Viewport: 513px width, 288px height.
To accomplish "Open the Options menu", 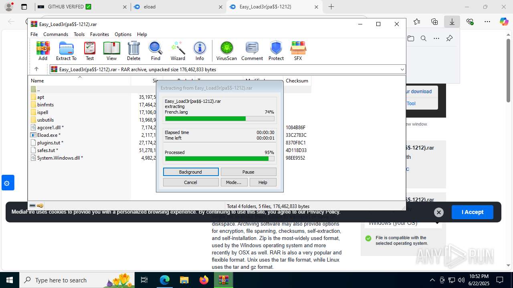I will pyautogui.click(x=123, y=34).
